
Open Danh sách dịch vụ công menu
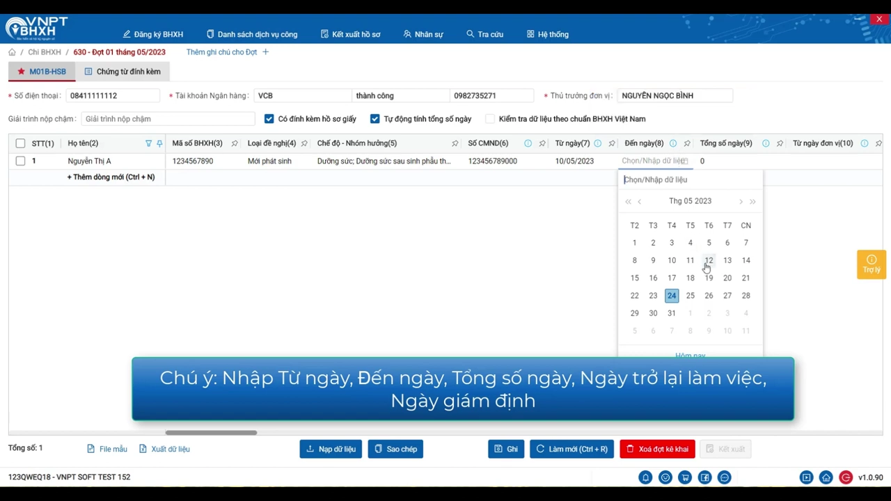(x=252, y=34)
